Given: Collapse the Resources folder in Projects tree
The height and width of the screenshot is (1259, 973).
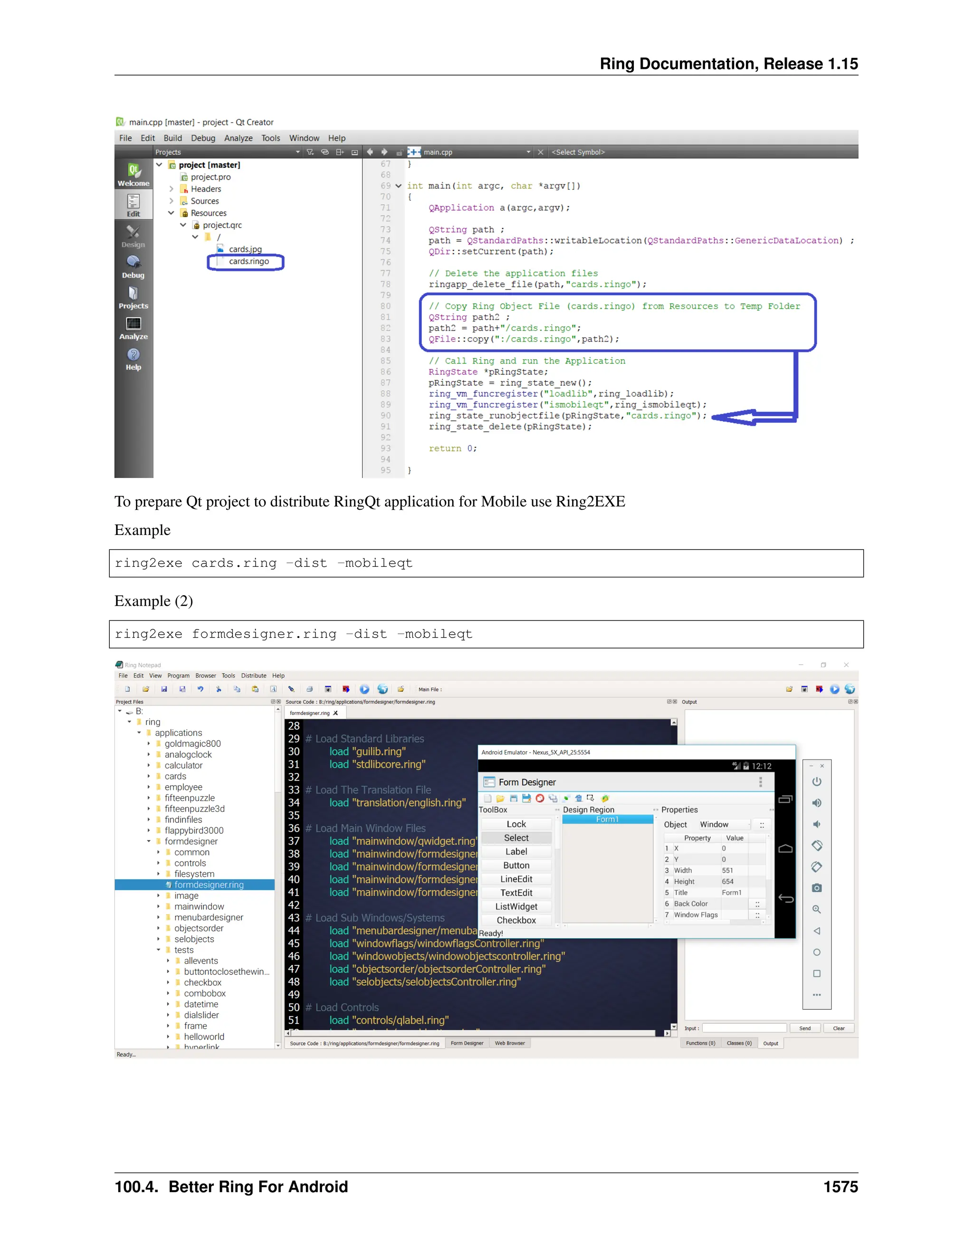Looking at the screenshot, I should click(x=171, y=213).
